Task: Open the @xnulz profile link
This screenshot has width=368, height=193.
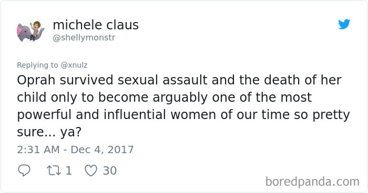Action: coord(74,65)
